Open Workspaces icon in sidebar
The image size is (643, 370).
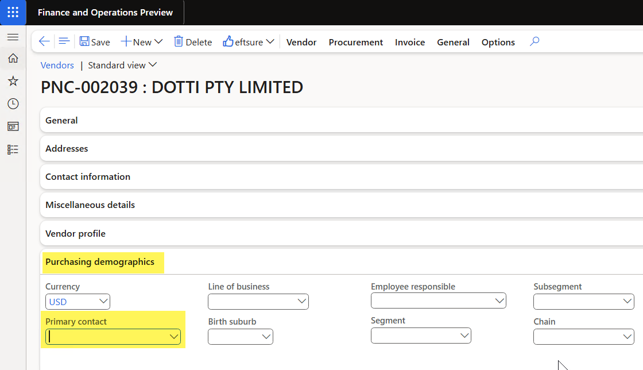tap(13, 126)
